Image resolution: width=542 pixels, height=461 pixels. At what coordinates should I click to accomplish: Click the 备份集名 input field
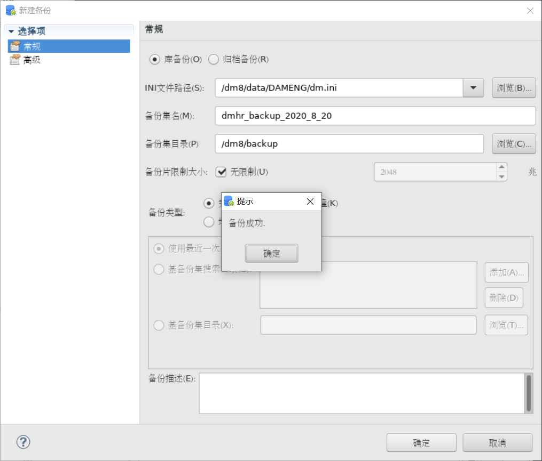[375, 116]
